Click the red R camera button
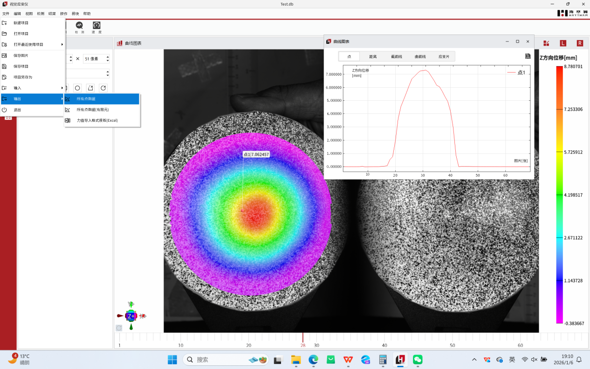The width and height of the screenshot is (590, 369). [x=580, y=43]
